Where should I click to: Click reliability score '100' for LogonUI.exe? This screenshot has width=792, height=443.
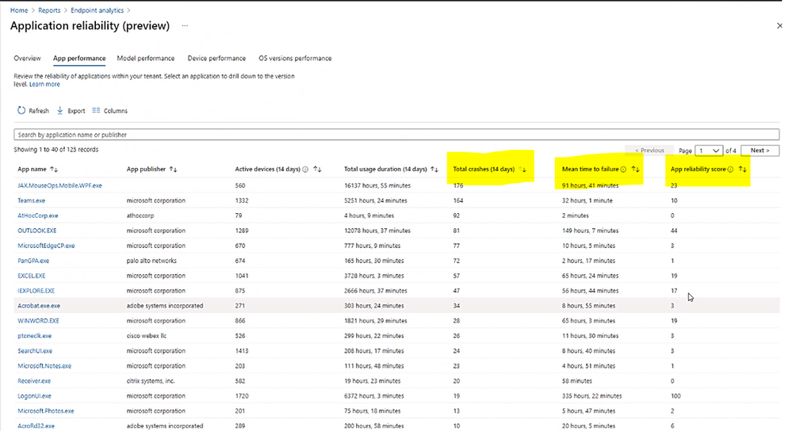tap(675, 396)
